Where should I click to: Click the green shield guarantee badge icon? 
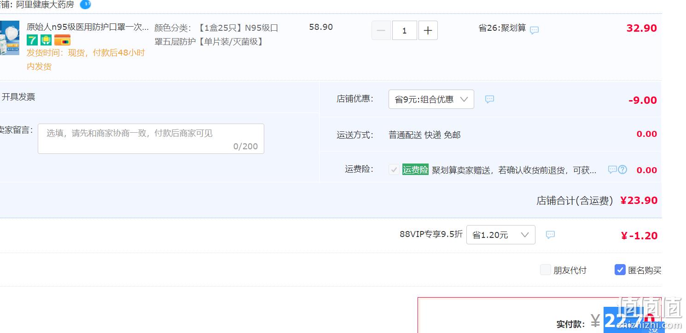(46, 40)
